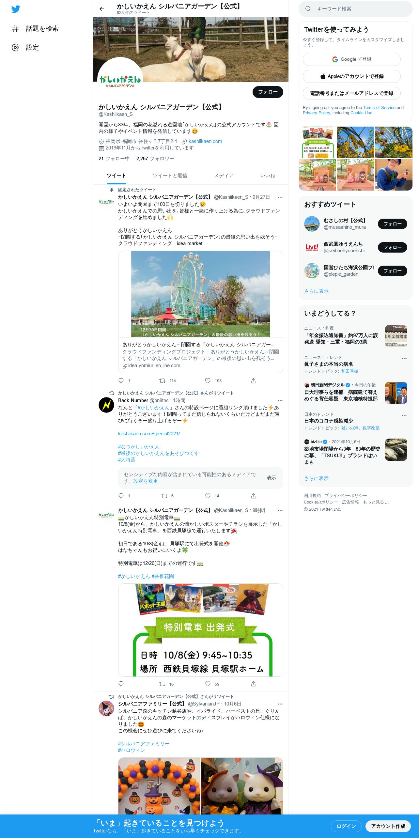Open more menu on シルバニアファミリー tweet
419x838 pixels.
click(x=280, y=704)
